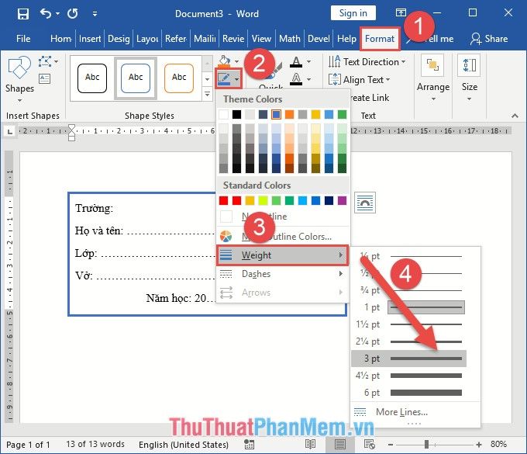The width and height of the screenshot is (527, 454).
Task: Open the Size options
Action: tap(469, 79)
